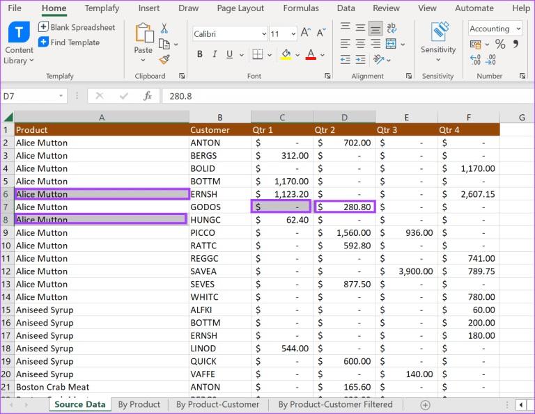The width and height of the screenshot is (535, 414).
Task: Click the Accounting Number Format currency icon
Action: click(x=475, y=45)
